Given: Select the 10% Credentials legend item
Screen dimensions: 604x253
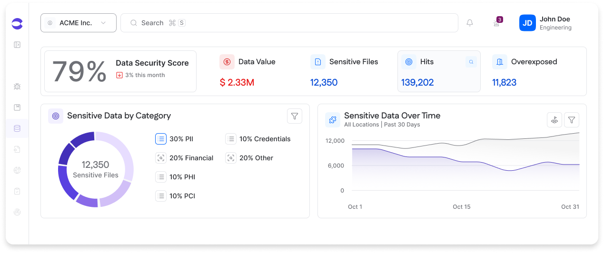Looking at the screenshot, I should click(258, 139).
